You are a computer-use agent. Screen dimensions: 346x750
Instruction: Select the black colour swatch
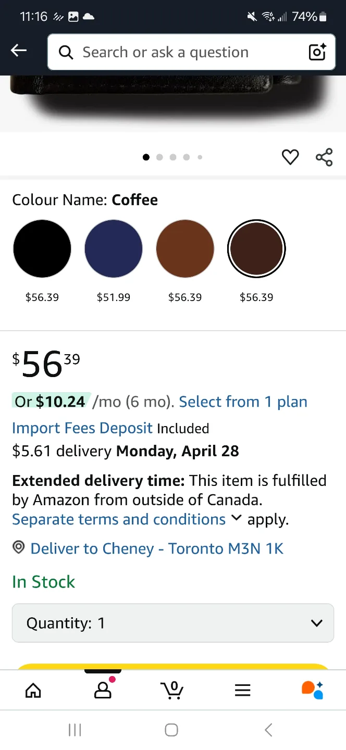click(42, 248)
